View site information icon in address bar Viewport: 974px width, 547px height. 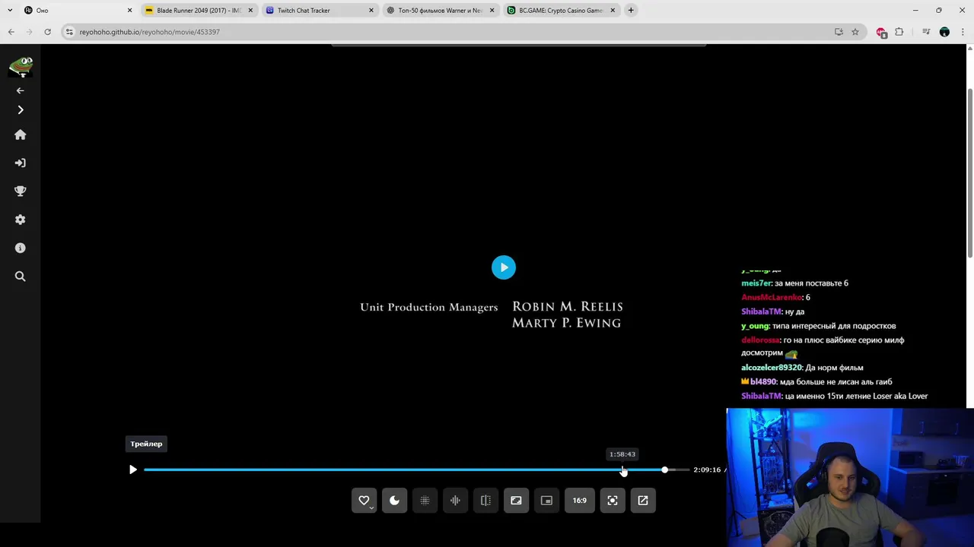69,32
